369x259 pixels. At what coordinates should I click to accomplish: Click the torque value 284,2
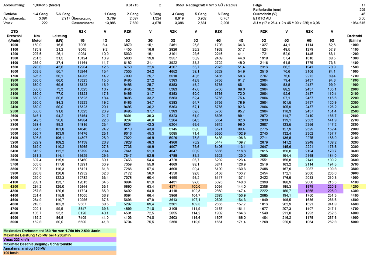click(37, 186)
